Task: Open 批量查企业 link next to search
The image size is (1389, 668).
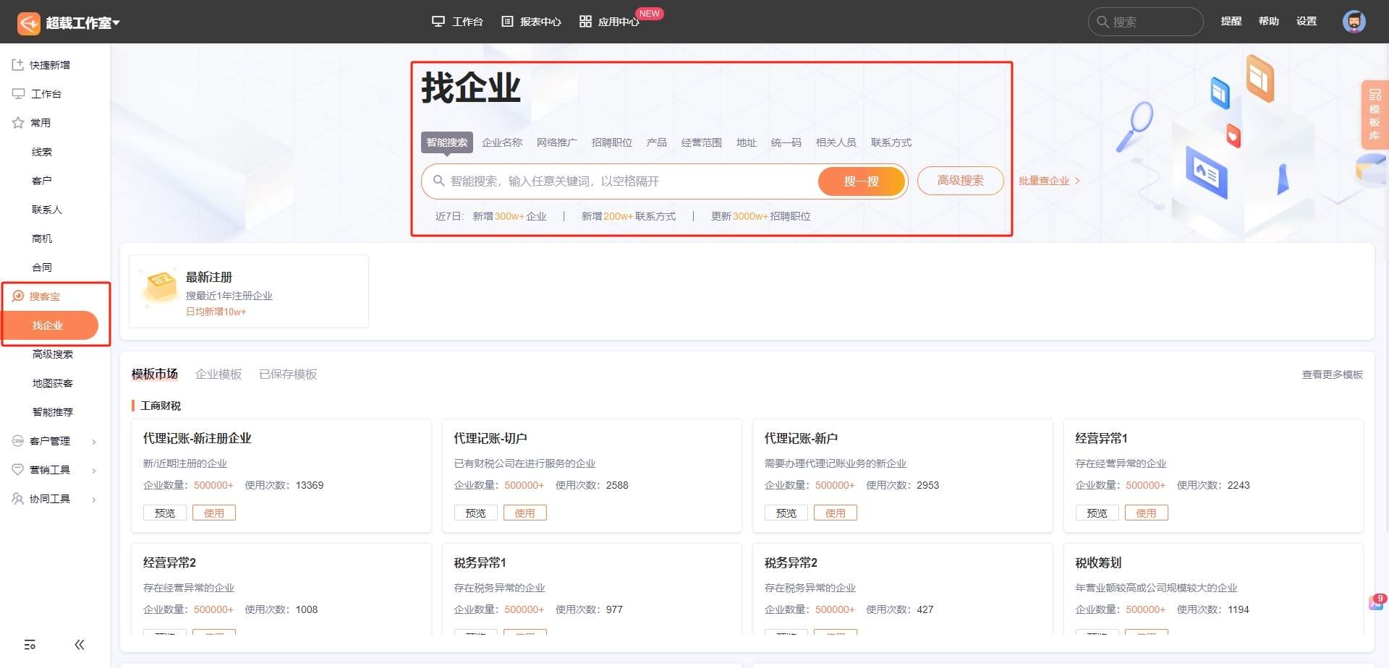Action: (x=1047, y=181)
